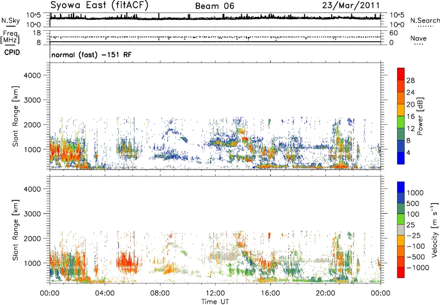Click the red bottom Velocity colorbar segment

click(x=401, y=273)
